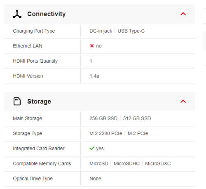Click the Connectivity network icon
The width and height of the screenshot is (206, 189).
[x=17, y=14]
